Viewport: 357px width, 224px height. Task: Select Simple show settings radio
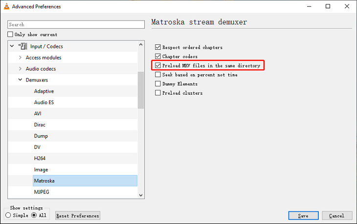click(x=8, y=215)
